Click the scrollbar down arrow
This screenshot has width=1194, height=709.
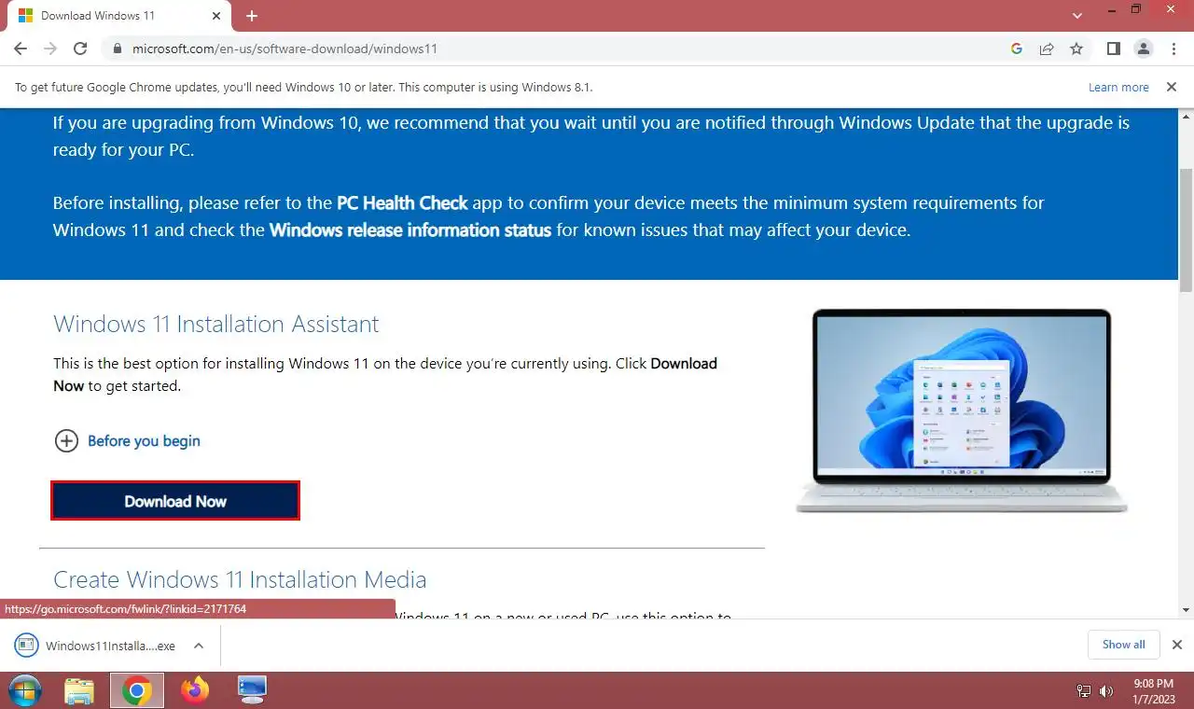[x=1186, y=609]
